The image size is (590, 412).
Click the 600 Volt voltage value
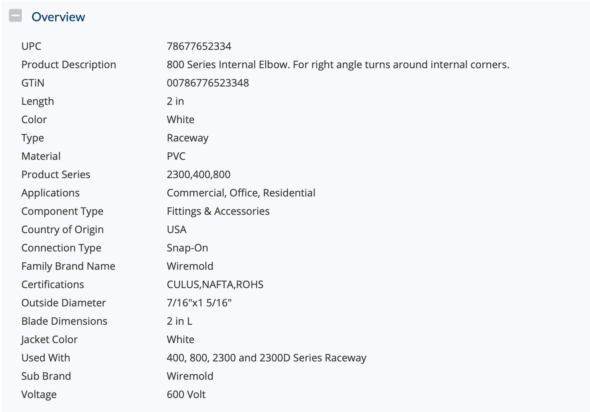[186, 394]
